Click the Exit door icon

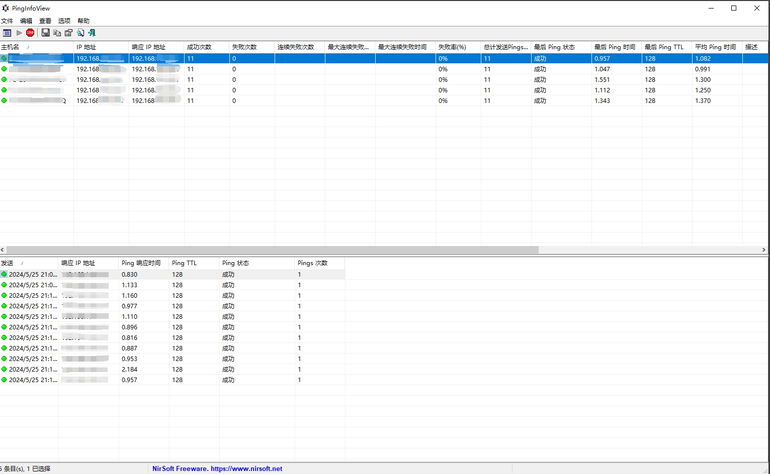tap(92, 33)
